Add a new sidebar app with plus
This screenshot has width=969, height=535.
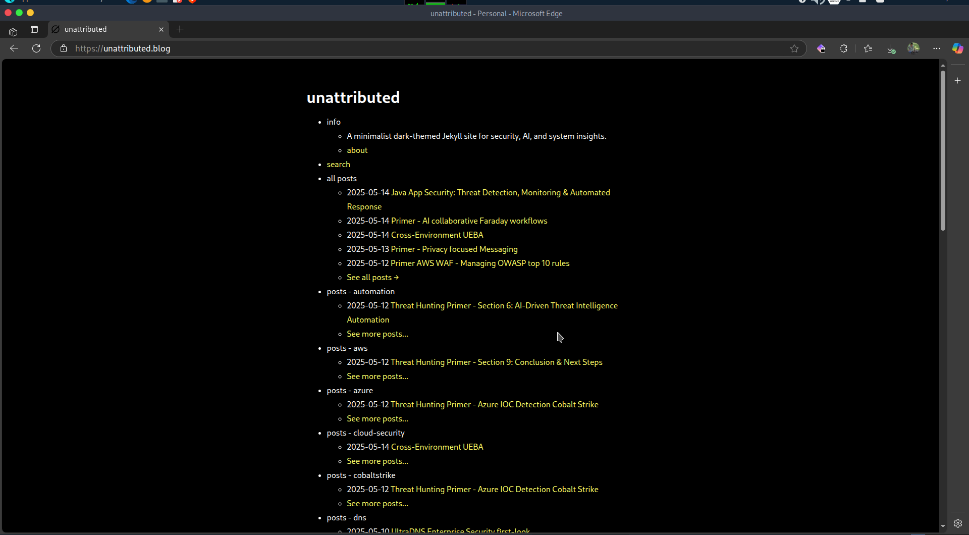click(957, 81)
